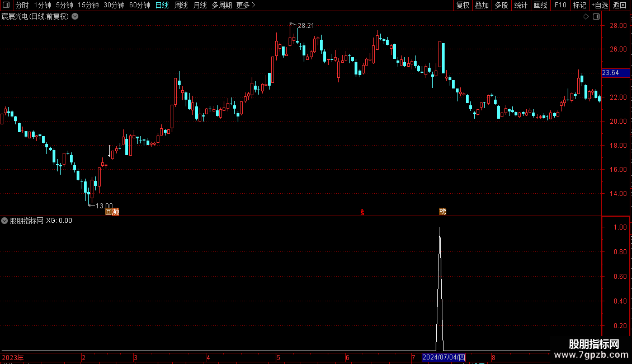Click the red S marker on chart
The height and width of the screenshot is (364, 632).
(362, 212)
